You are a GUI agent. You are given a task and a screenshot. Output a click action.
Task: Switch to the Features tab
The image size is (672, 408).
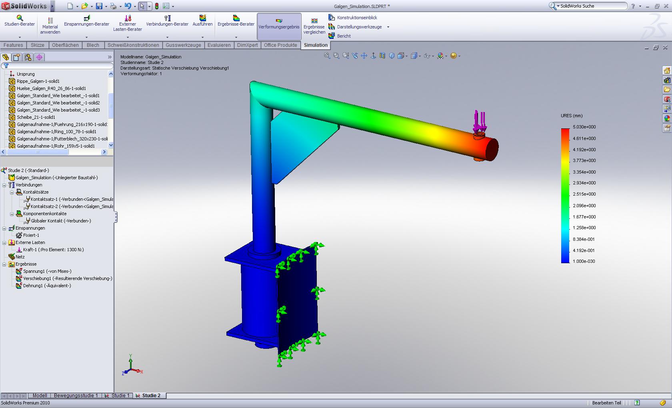click(x=13, y=45)
